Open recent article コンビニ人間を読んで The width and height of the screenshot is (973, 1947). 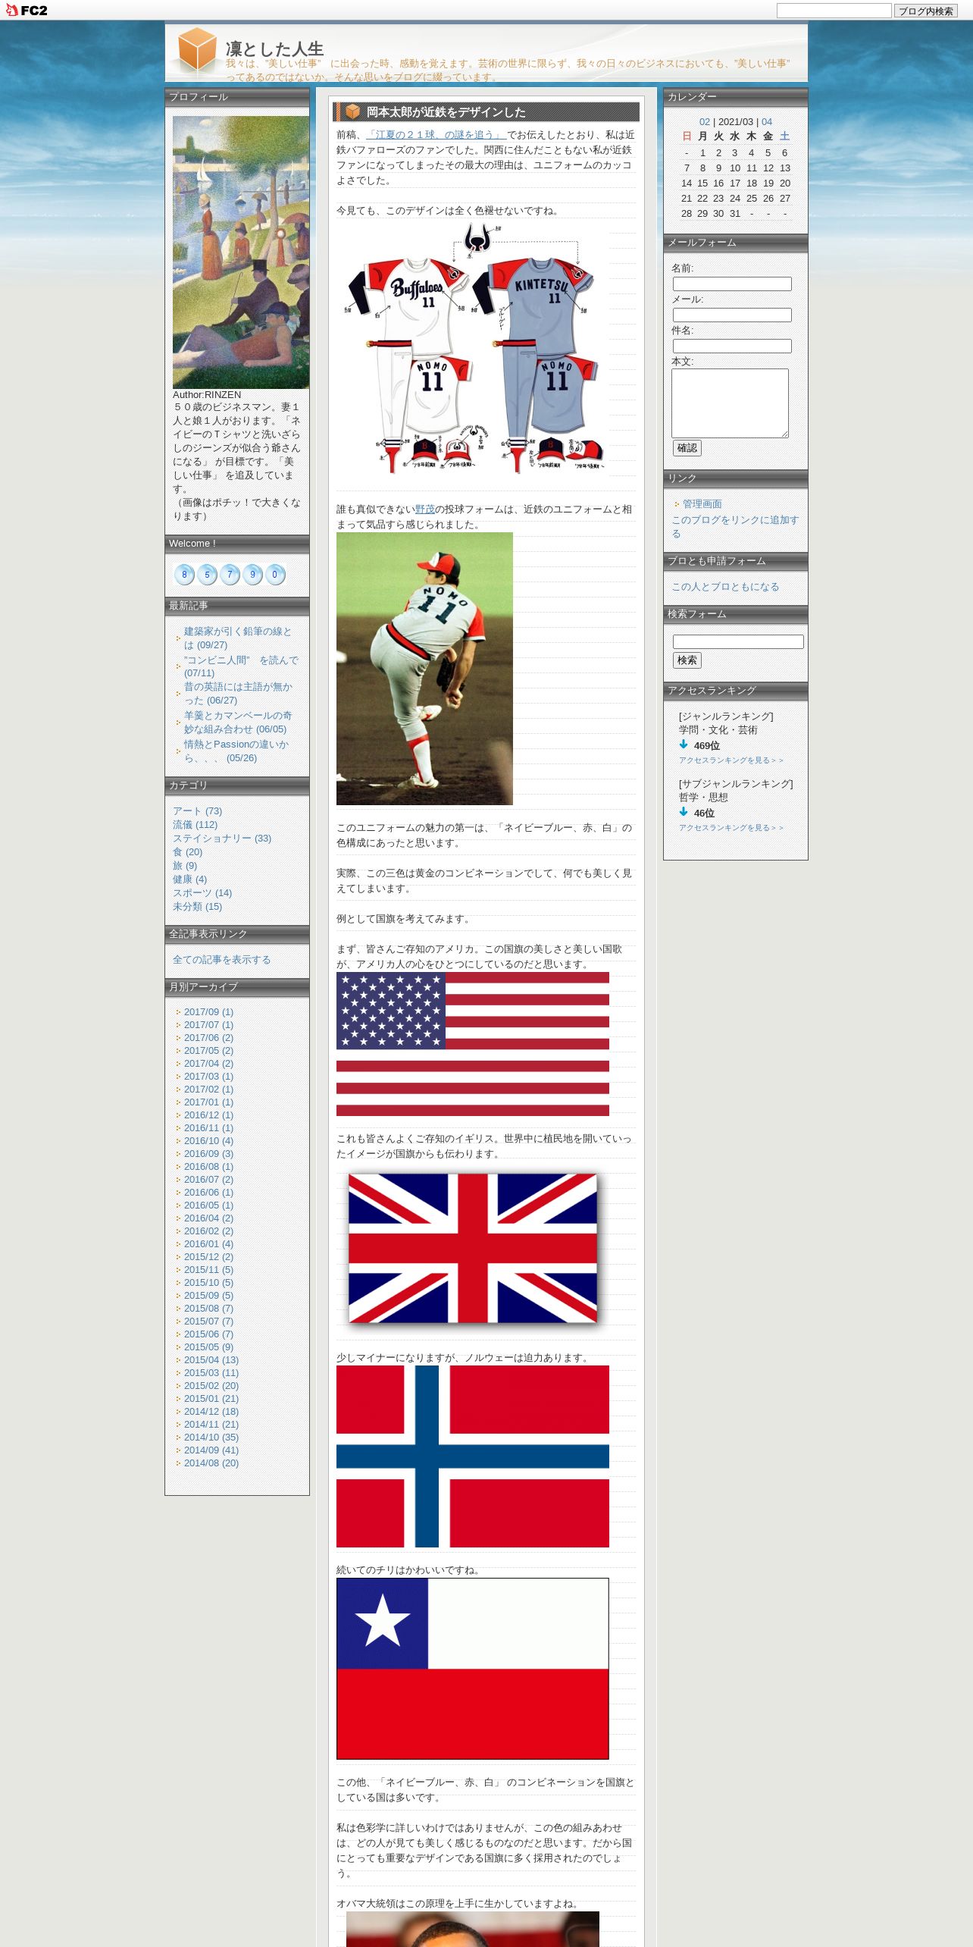tap(241, 666)
